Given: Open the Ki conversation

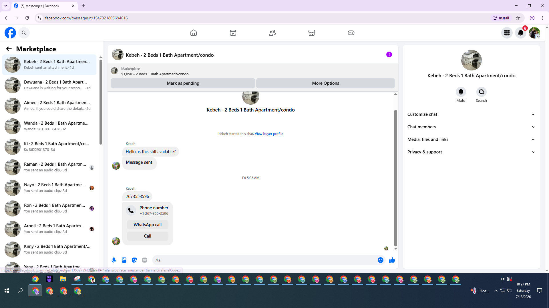Looking at the screenshot, I should 49,147.
